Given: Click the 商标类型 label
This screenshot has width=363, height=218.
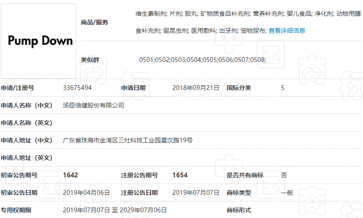Looking at the screenshot, I should (x=239, y=193).
